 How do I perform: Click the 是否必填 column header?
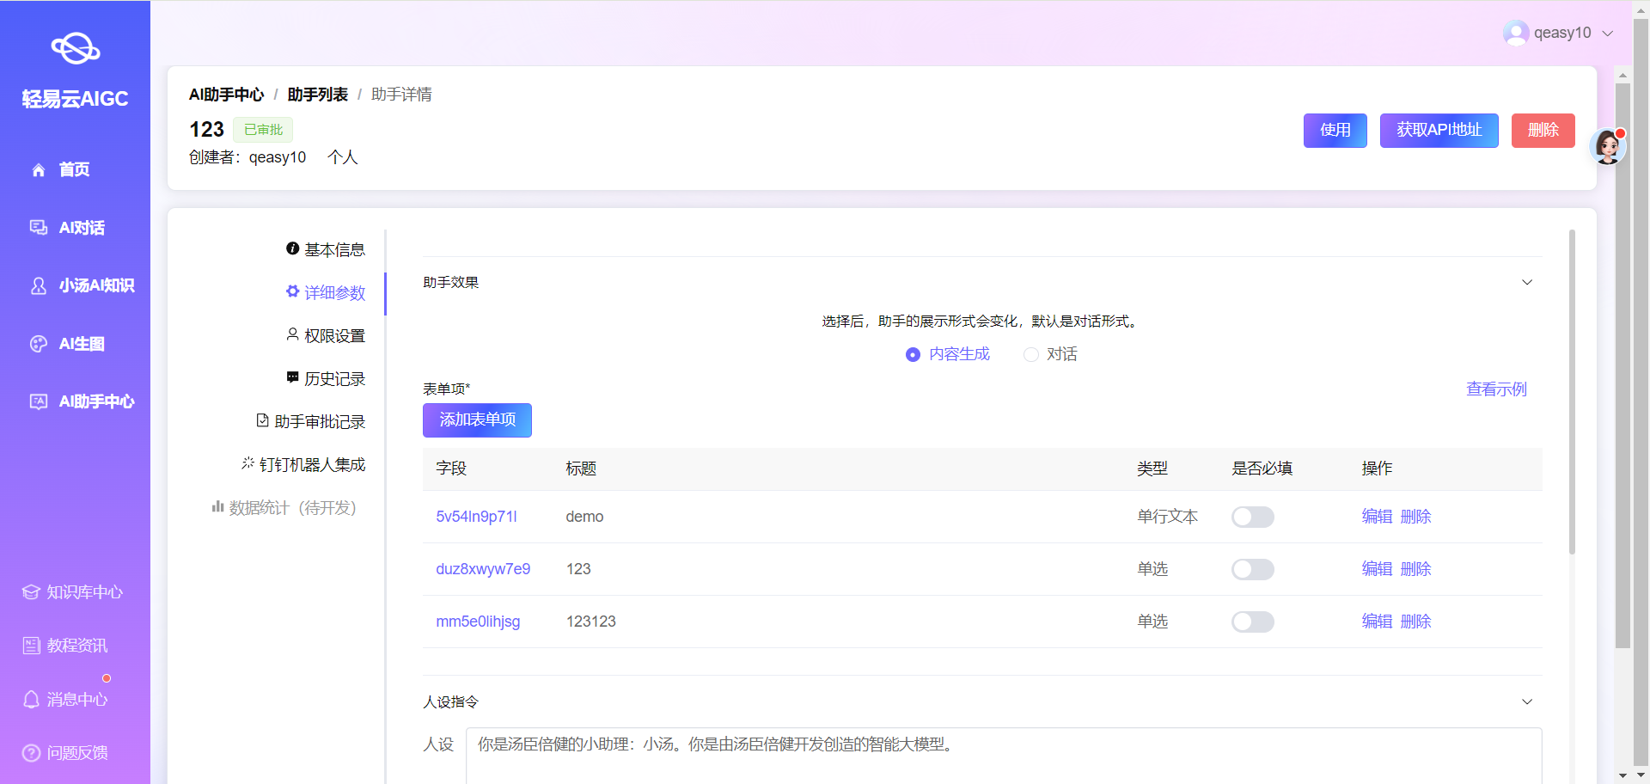[x=1262, y=469]
